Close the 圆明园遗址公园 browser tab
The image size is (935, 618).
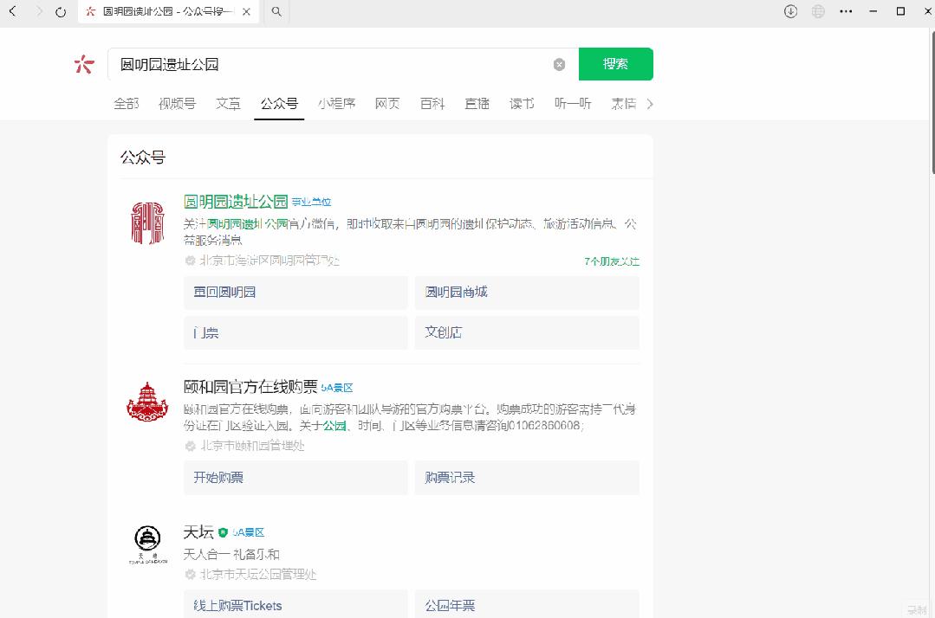pos(246,11)
